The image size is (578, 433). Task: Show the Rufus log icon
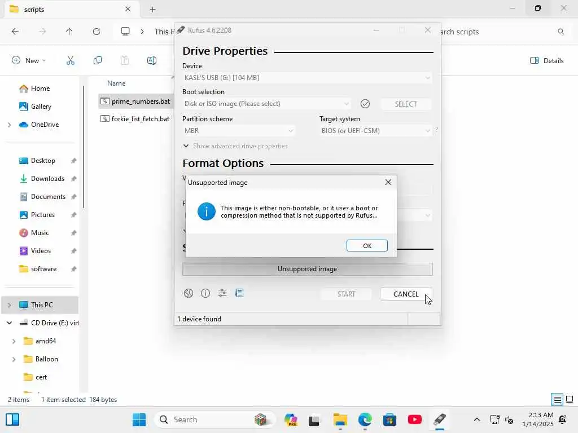239,293
